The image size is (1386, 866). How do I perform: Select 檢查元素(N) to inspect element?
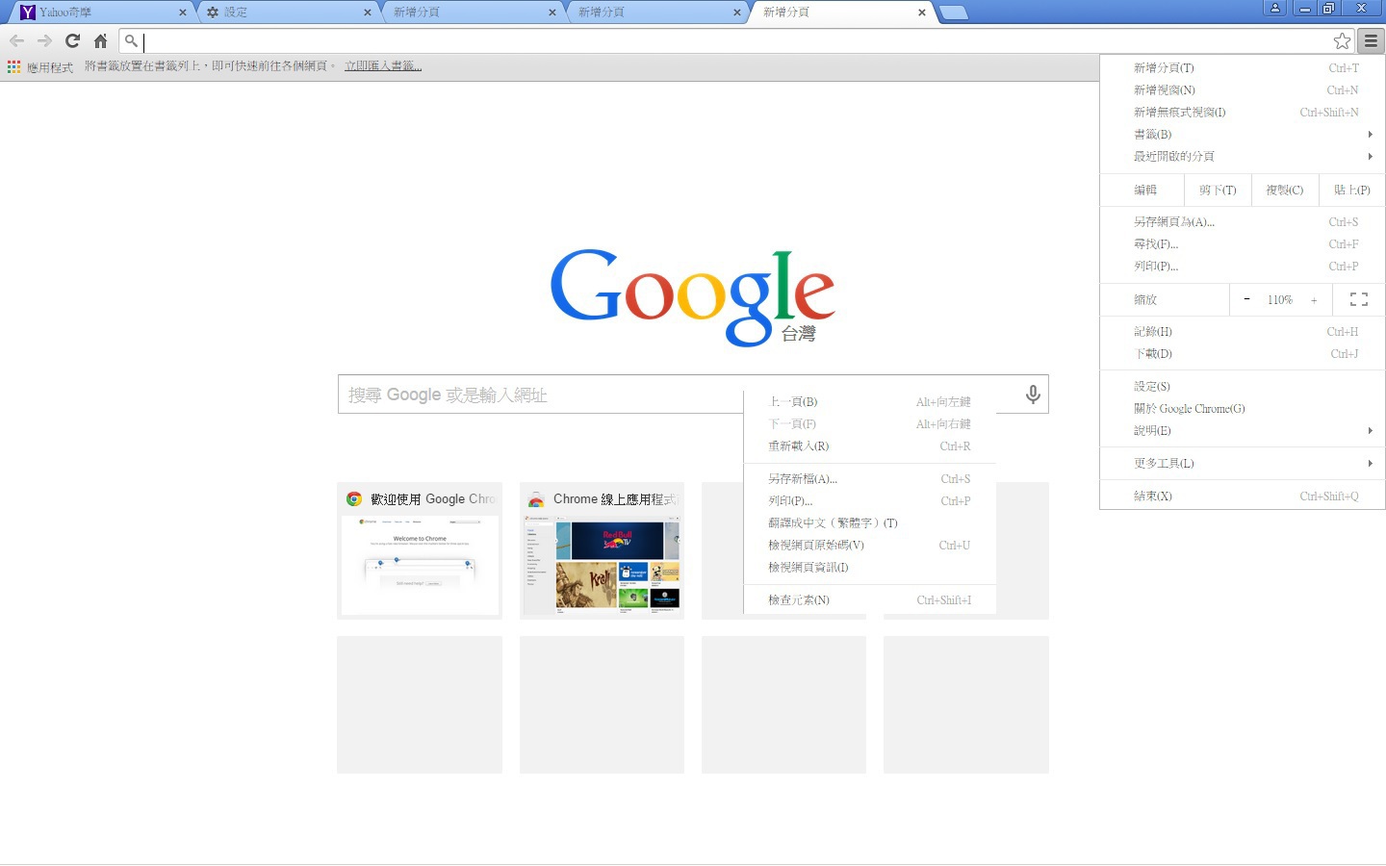(870, 599)
